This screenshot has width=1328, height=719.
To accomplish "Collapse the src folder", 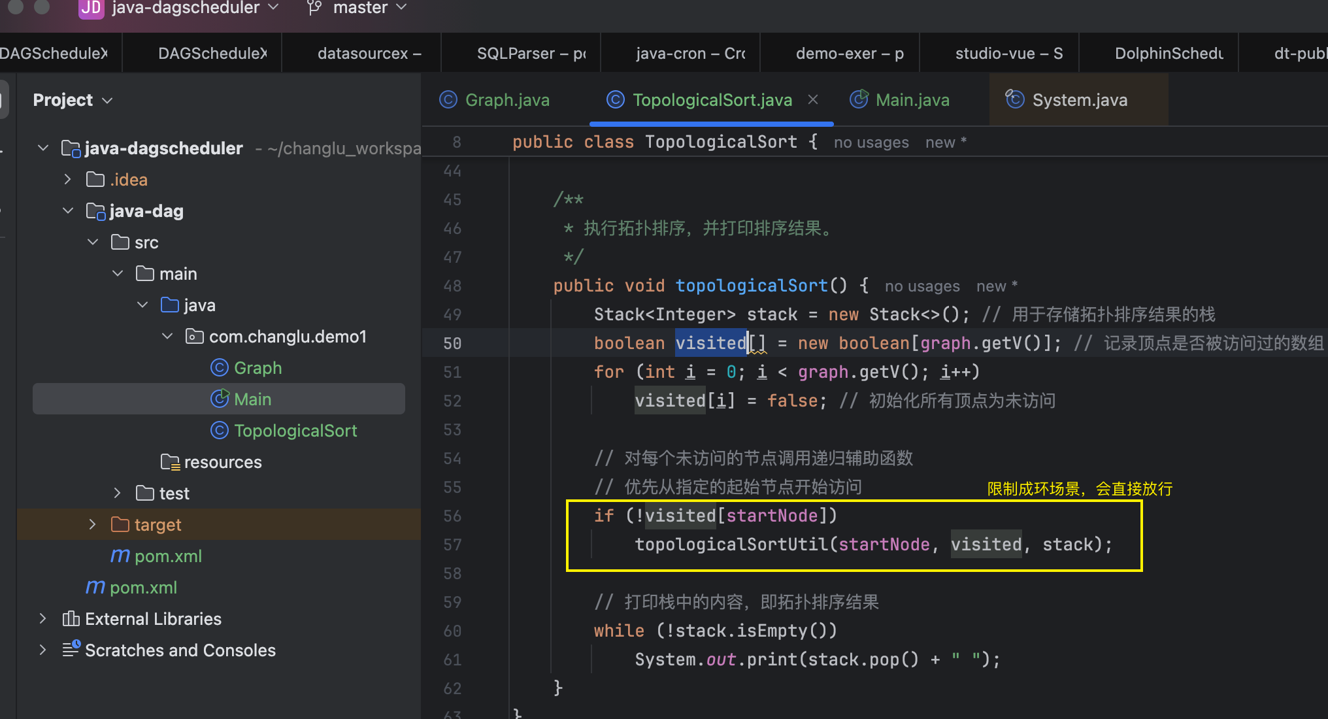I will coord(93,242).
